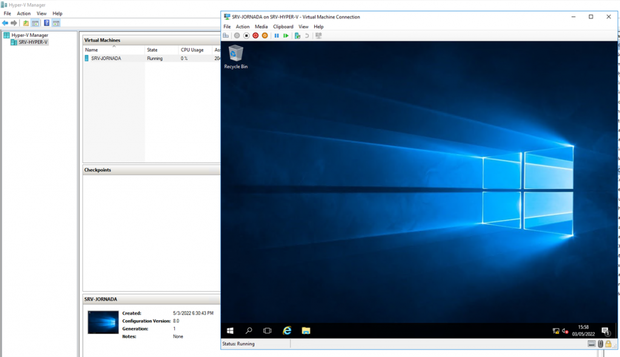The height and width of the screenshot is (357, 620).
Task: Open the muted volume icon in VM tray
Action: pyautogui.click(x=565, y=331)
